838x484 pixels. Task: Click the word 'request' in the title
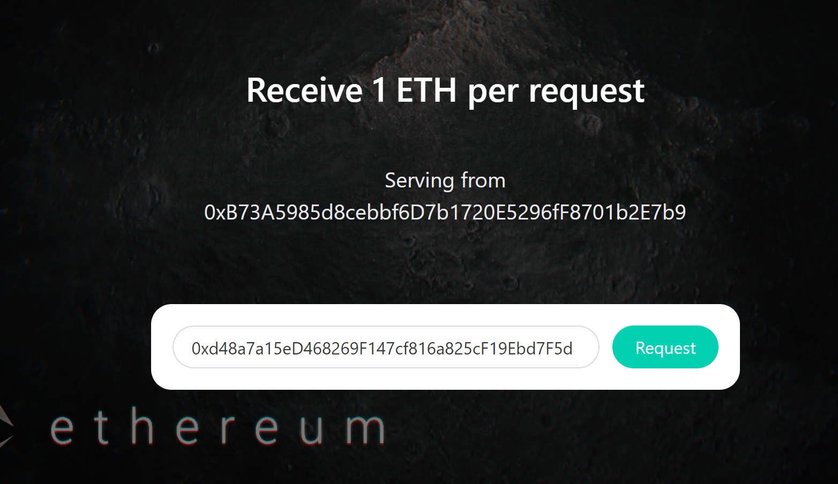[x=587, y=92]
